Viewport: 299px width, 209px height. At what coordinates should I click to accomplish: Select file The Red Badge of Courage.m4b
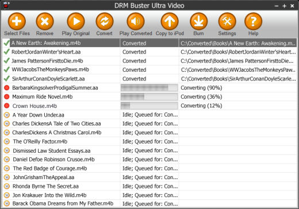pos(50,168)
